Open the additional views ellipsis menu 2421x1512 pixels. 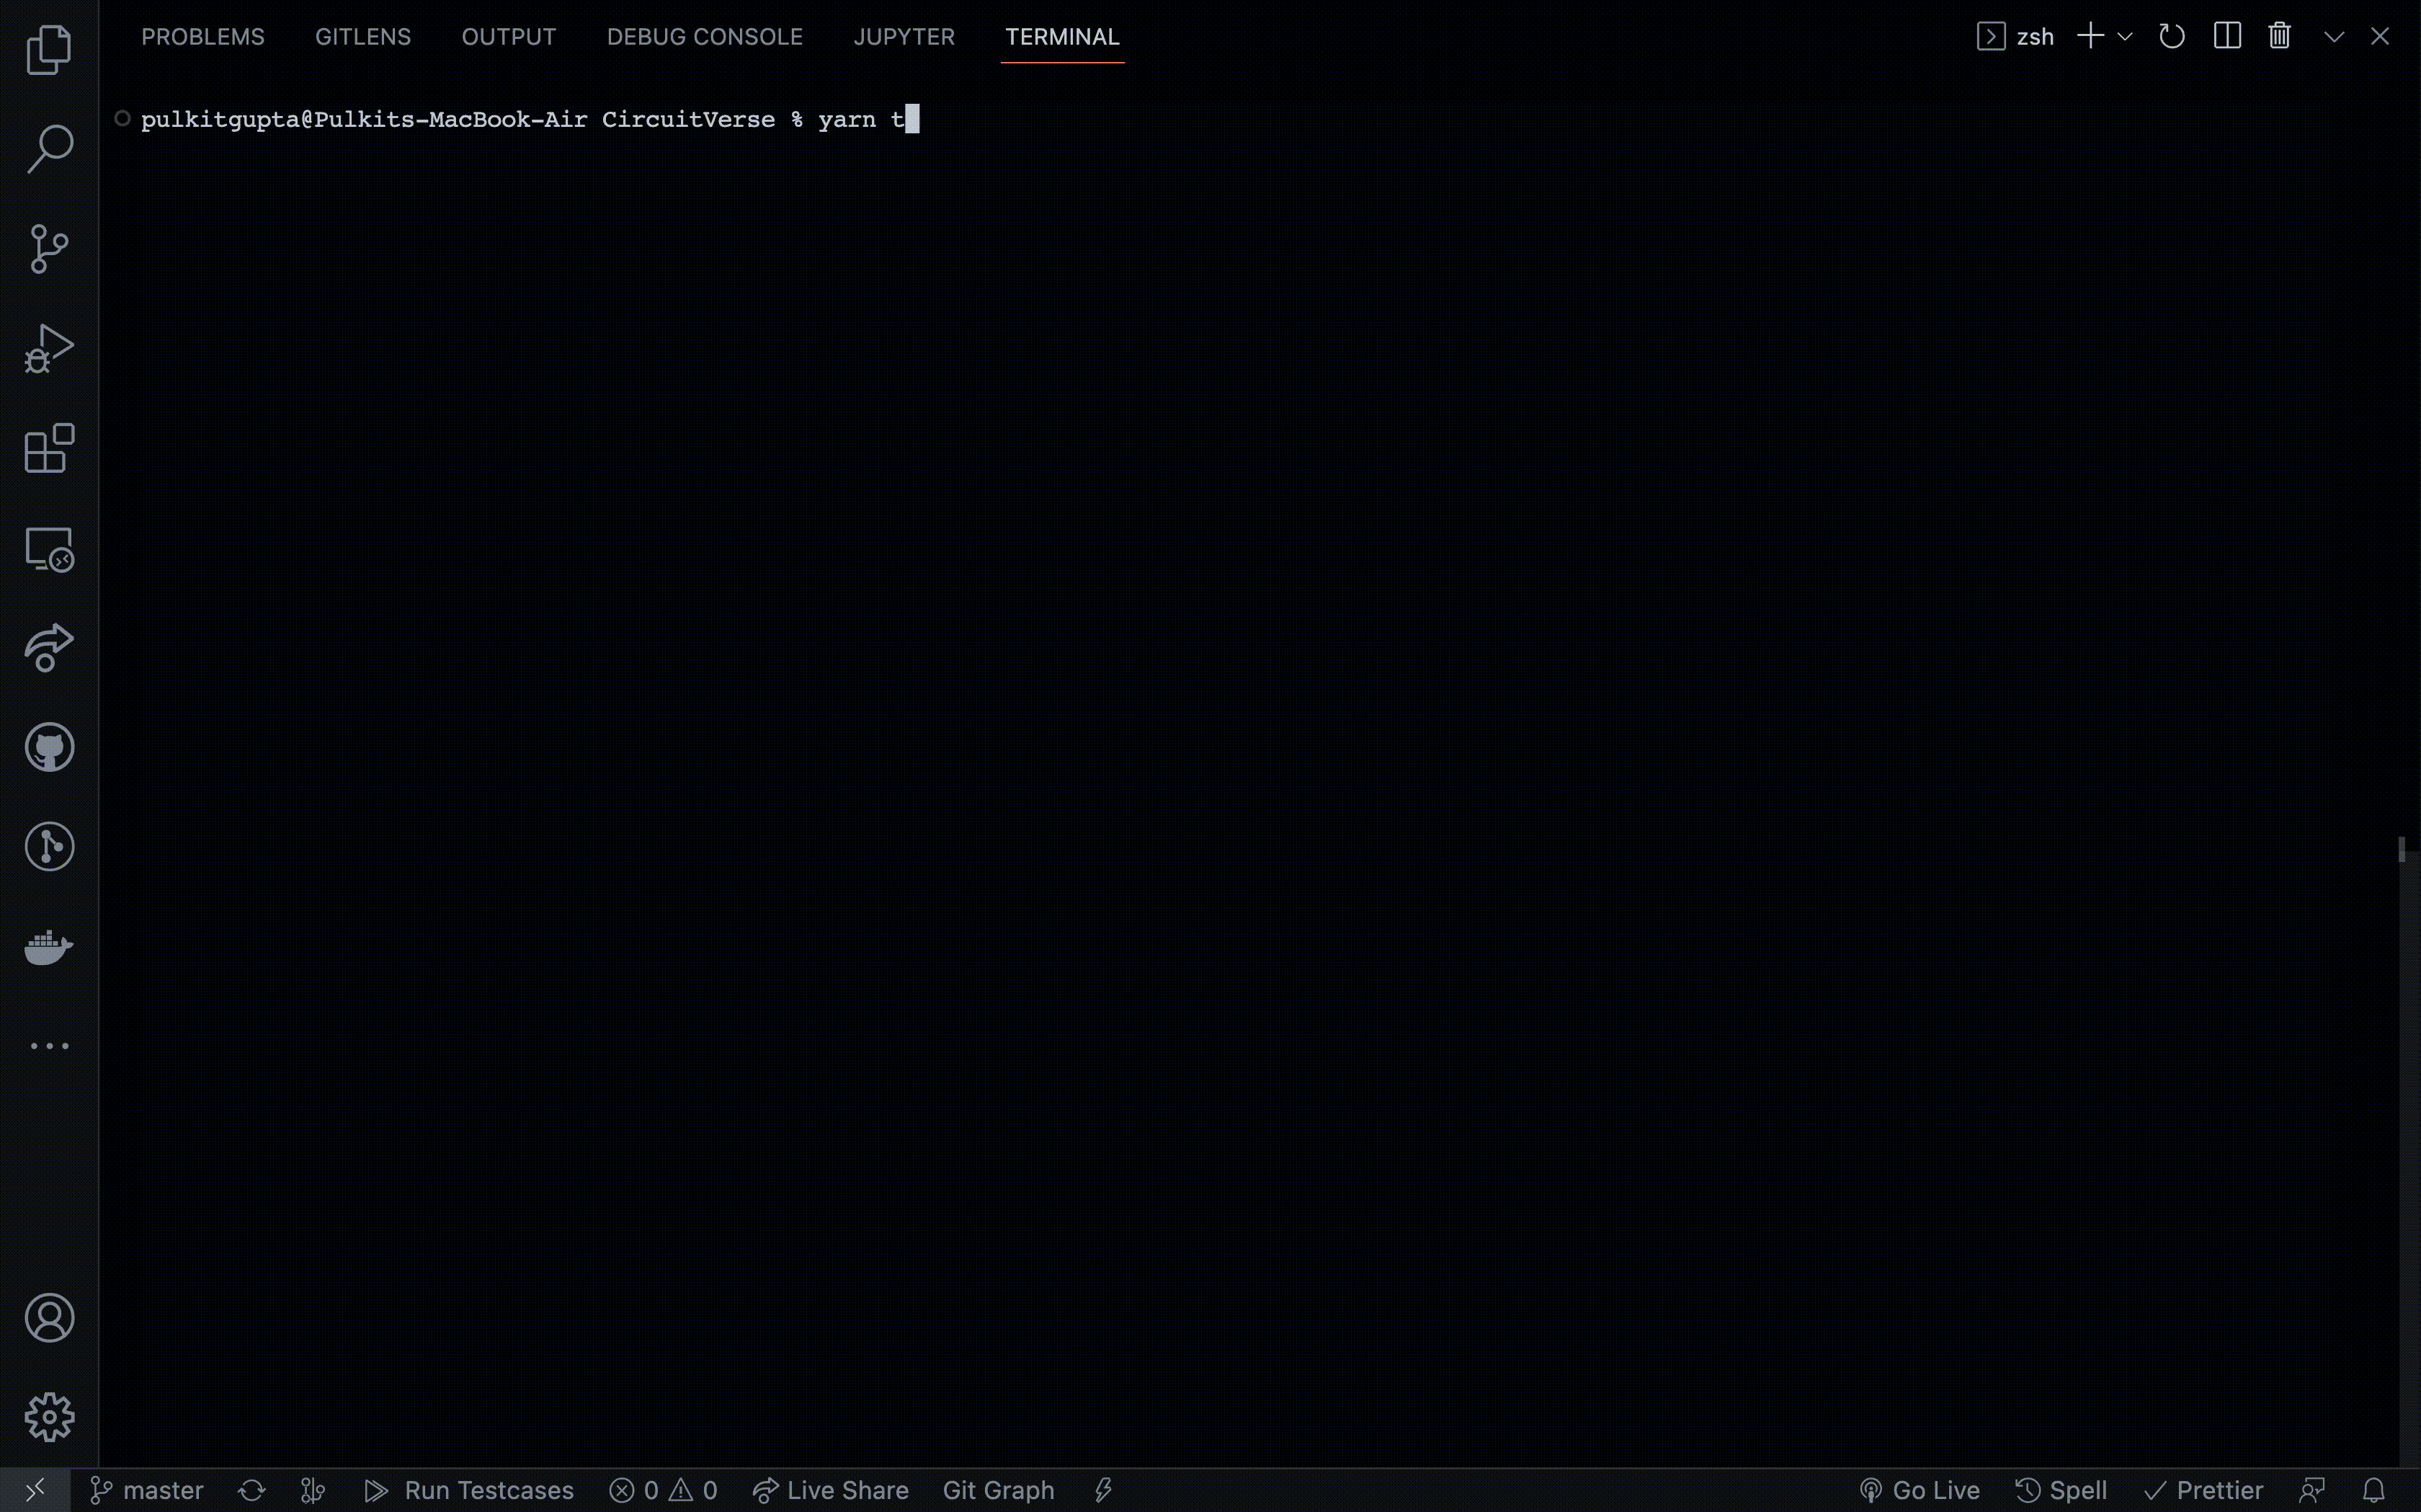click(48, 1045)
